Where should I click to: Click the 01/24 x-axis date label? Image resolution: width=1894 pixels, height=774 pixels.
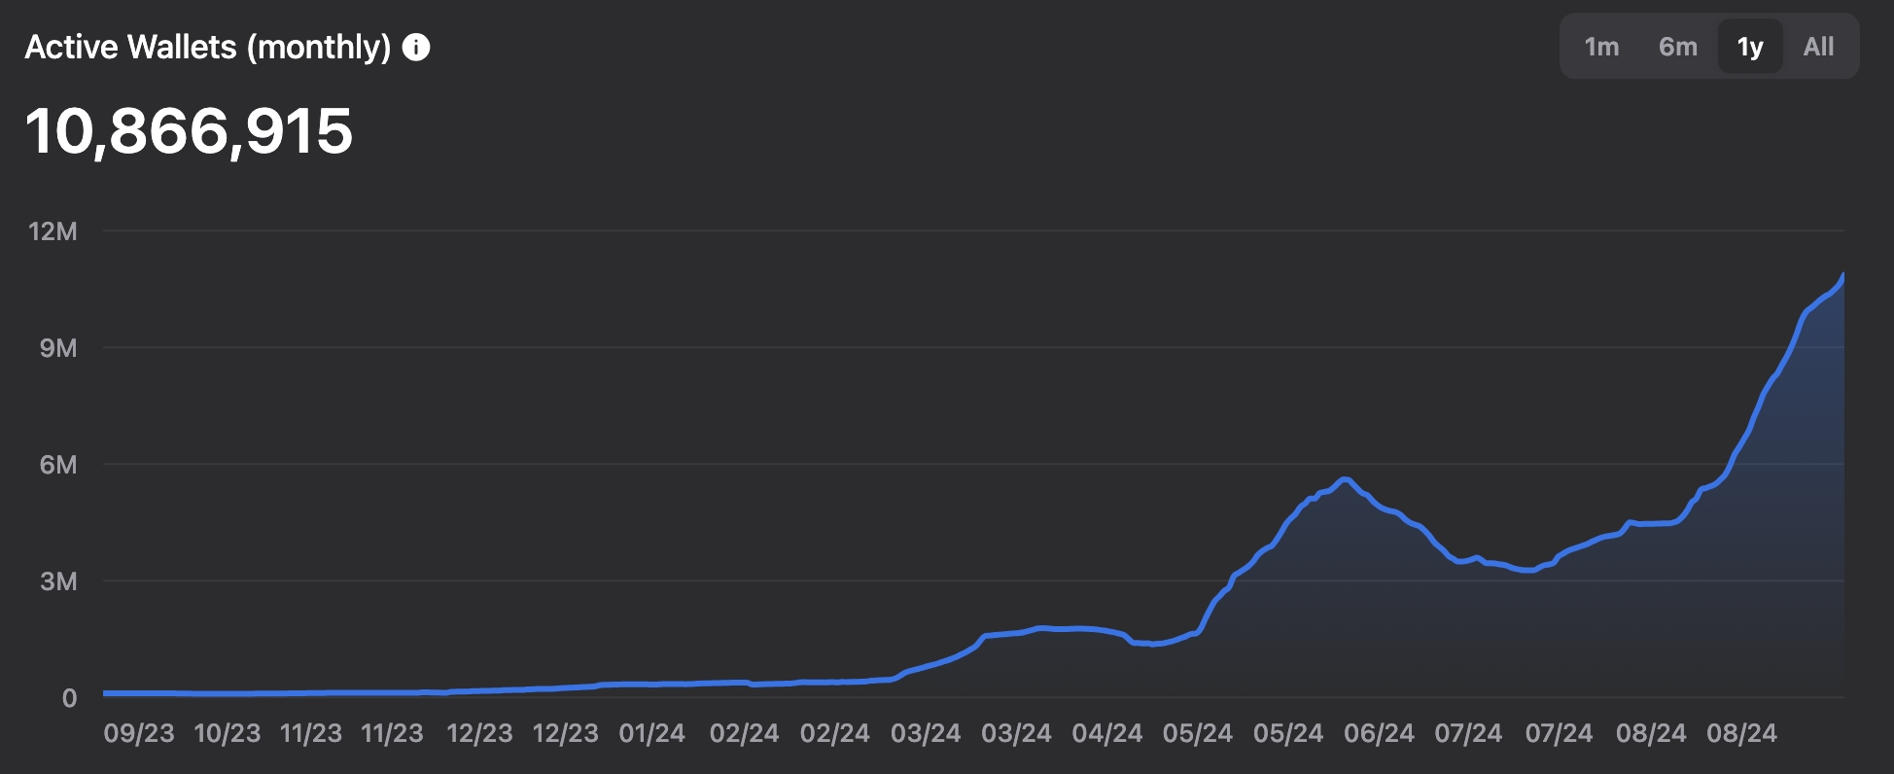click(652, 733)
